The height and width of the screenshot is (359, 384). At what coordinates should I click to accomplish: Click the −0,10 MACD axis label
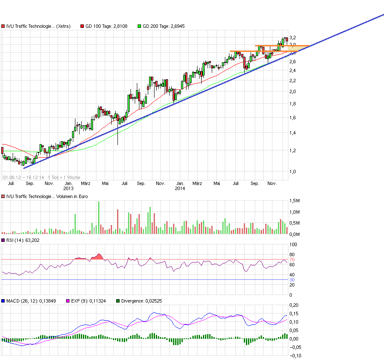point(296,356)
